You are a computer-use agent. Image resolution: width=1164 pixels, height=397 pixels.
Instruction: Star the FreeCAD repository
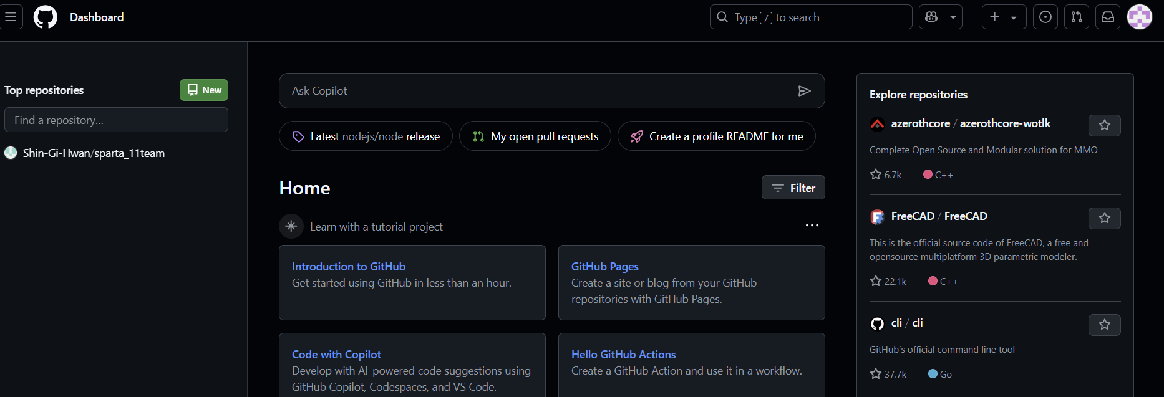click(x=1105, y=218)
